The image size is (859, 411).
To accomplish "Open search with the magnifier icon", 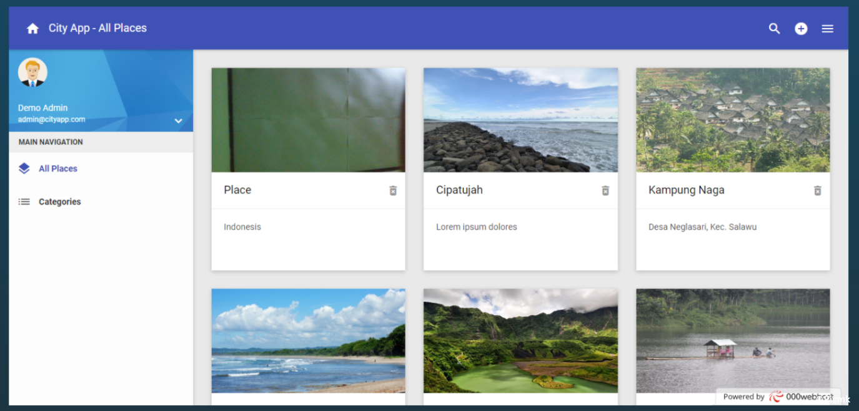I will (774, 29).
